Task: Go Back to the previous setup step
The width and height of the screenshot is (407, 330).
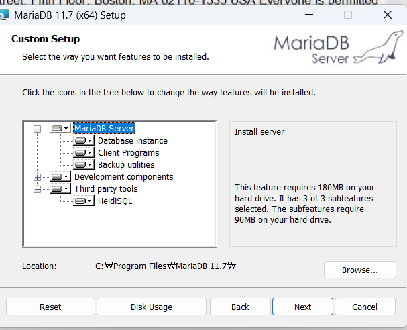Action: point(240,307)
